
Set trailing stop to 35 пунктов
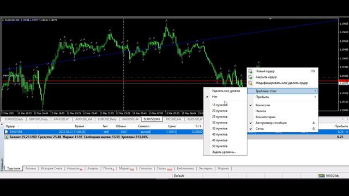point(225,128)
